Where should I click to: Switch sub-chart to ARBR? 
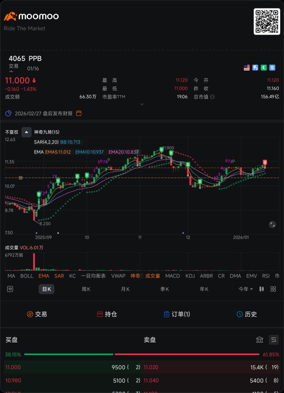206,276
